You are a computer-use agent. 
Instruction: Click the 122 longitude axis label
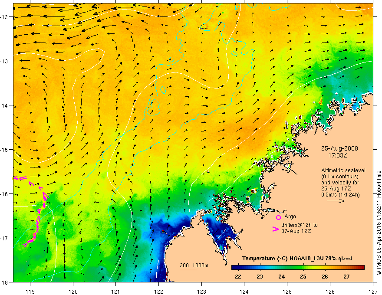[x=158, y=292]
